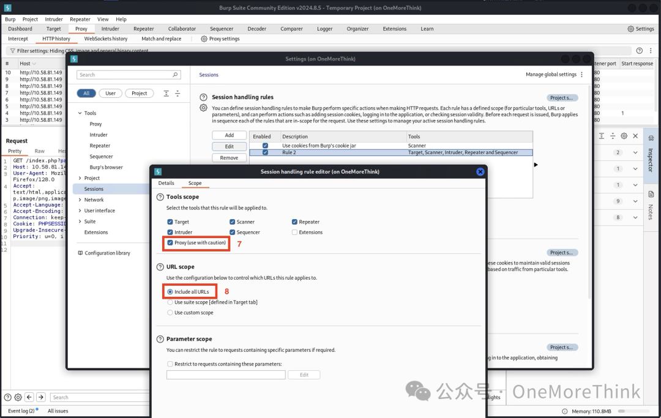Image resolution: width=661 pixels, height=418 pixels.
Task: Click Remove session handling rule button
Action: pos(230,158)
